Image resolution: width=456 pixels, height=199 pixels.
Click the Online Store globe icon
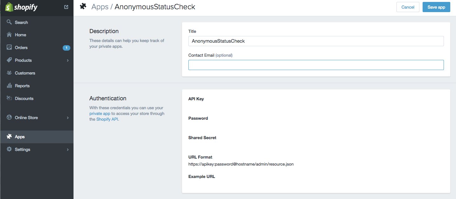tap(9, 117)
